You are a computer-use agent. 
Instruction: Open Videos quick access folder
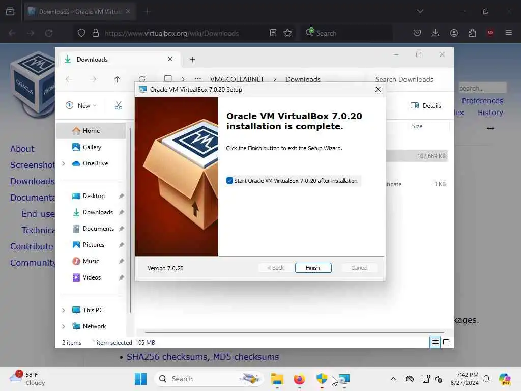[92, 277]
